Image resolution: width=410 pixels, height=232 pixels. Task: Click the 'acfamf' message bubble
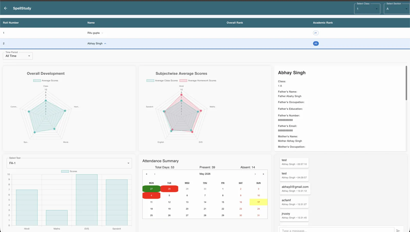pos(294,202)
